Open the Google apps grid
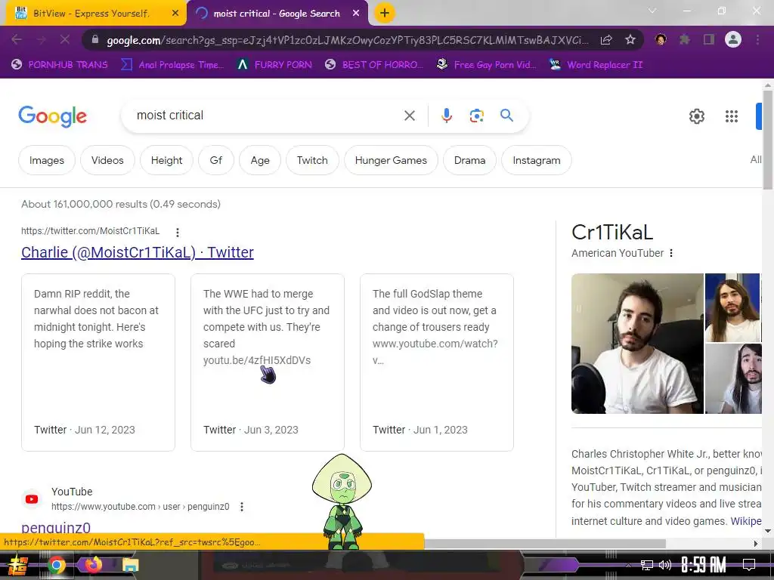 pyautogui.click(x=732, y=116)
